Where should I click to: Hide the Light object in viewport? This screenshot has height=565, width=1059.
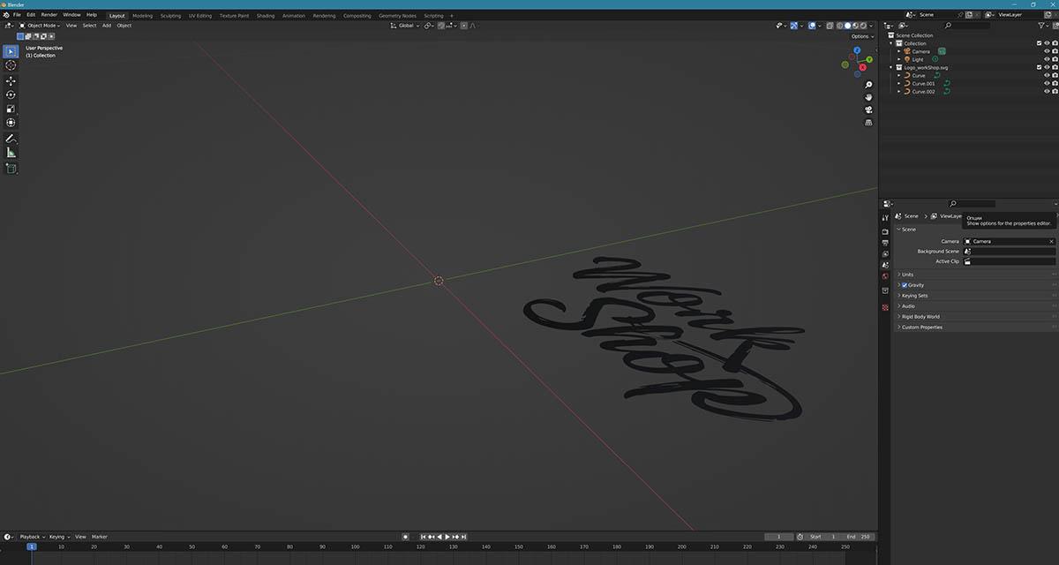[1047, 59]
